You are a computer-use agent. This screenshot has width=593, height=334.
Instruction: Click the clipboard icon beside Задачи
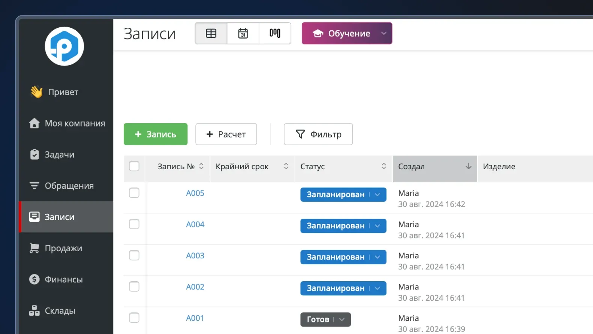[34, 154]
